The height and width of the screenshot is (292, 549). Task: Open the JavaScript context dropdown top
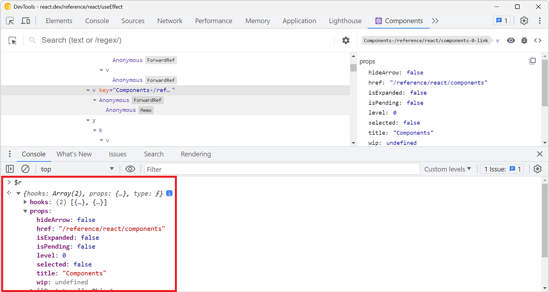point(77,169)
